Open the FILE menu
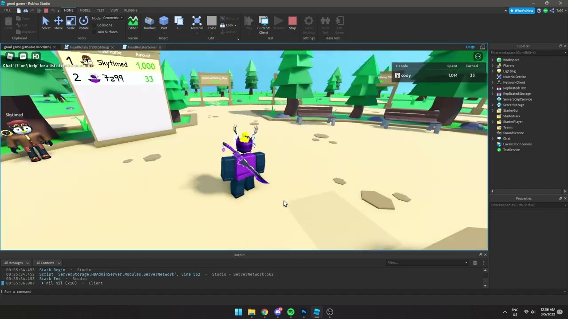Viewport: 568px width, 319px height. [8, 10]
